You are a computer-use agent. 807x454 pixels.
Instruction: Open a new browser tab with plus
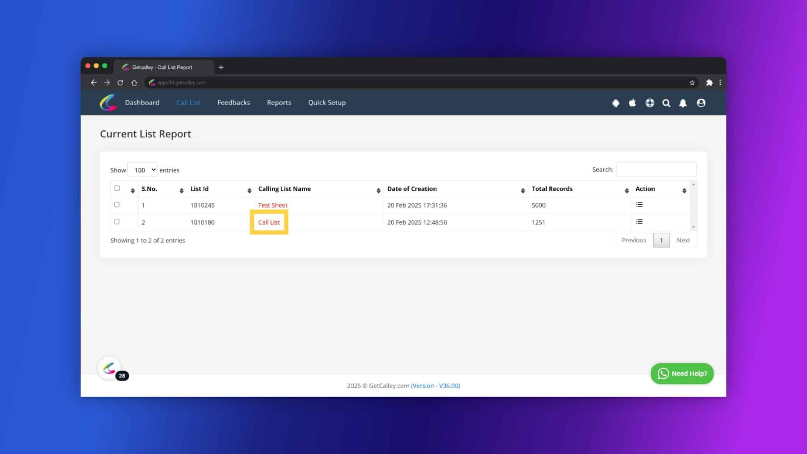click(221, 67)
